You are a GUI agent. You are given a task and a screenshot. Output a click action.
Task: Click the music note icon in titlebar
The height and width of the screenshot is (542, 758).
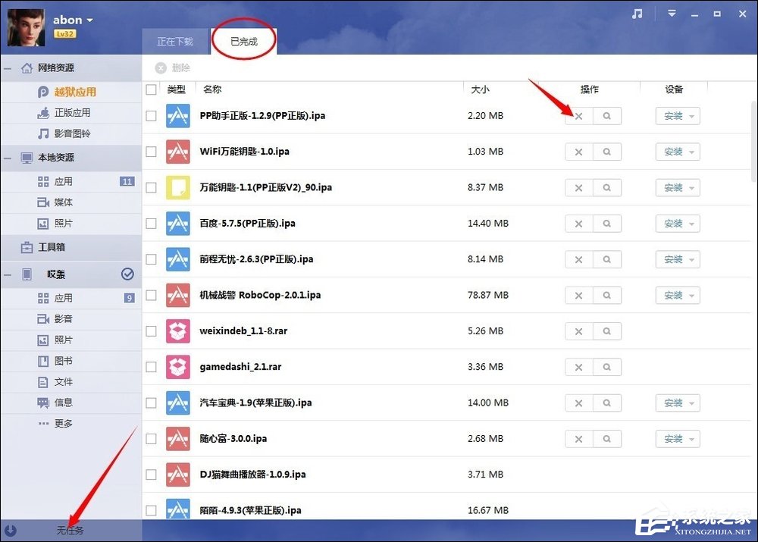point(637,13)
